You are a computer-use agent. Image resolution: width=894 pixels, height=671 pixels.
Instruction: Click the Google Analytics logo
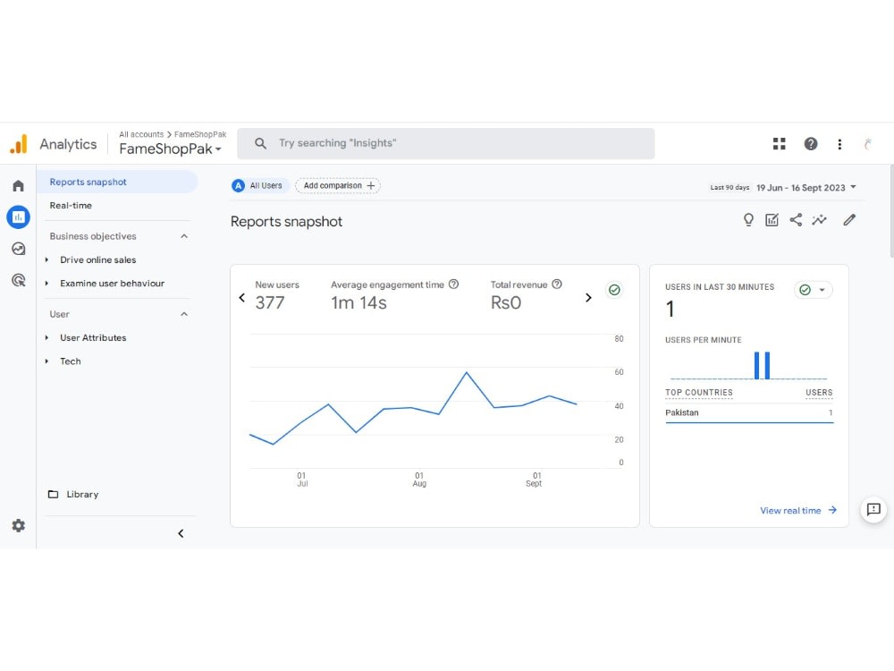19,144
